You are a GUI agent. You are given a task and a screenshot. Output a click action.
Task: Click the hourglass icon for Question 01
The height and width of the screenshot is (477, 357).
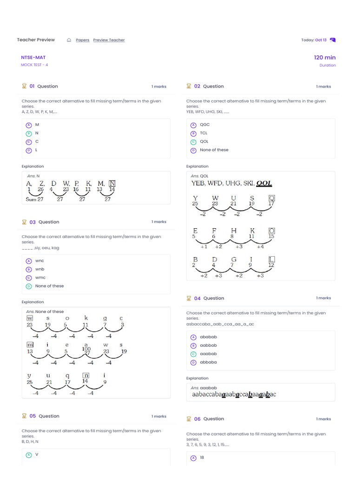coord(24,86)
